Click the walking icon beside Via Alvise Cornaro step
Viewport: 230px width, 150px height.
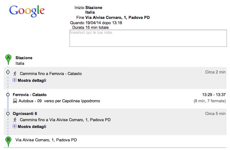click(x=15, y=120)
